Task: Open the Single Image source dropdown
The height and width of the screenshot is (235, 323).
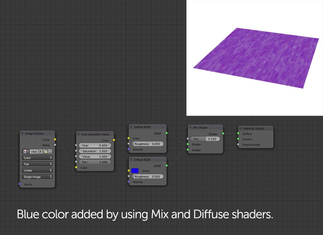Action: pyautogui.click(x=37, y=177)
